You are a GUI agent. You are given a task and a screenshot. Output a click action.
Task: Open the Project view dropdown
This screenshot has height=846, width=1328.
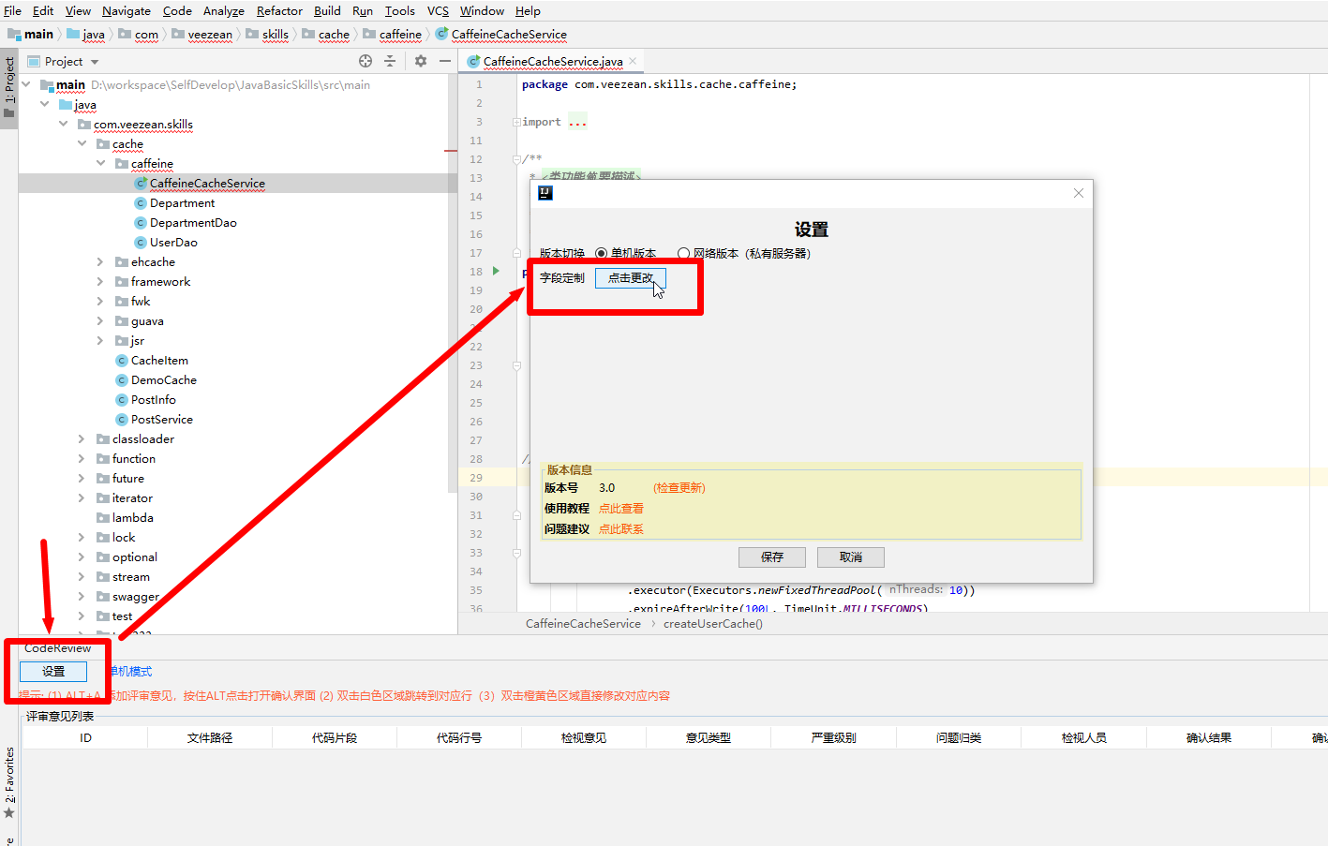pos(95,62)
